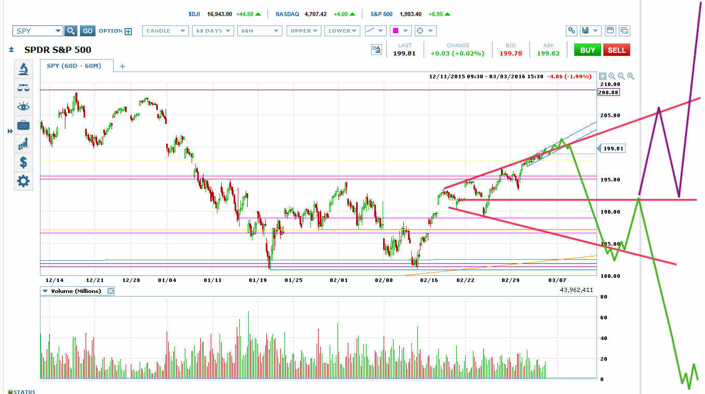Viewport: 705px width, 394px height.
Task: Click the pop-out window icon
Action: [625, 31]
